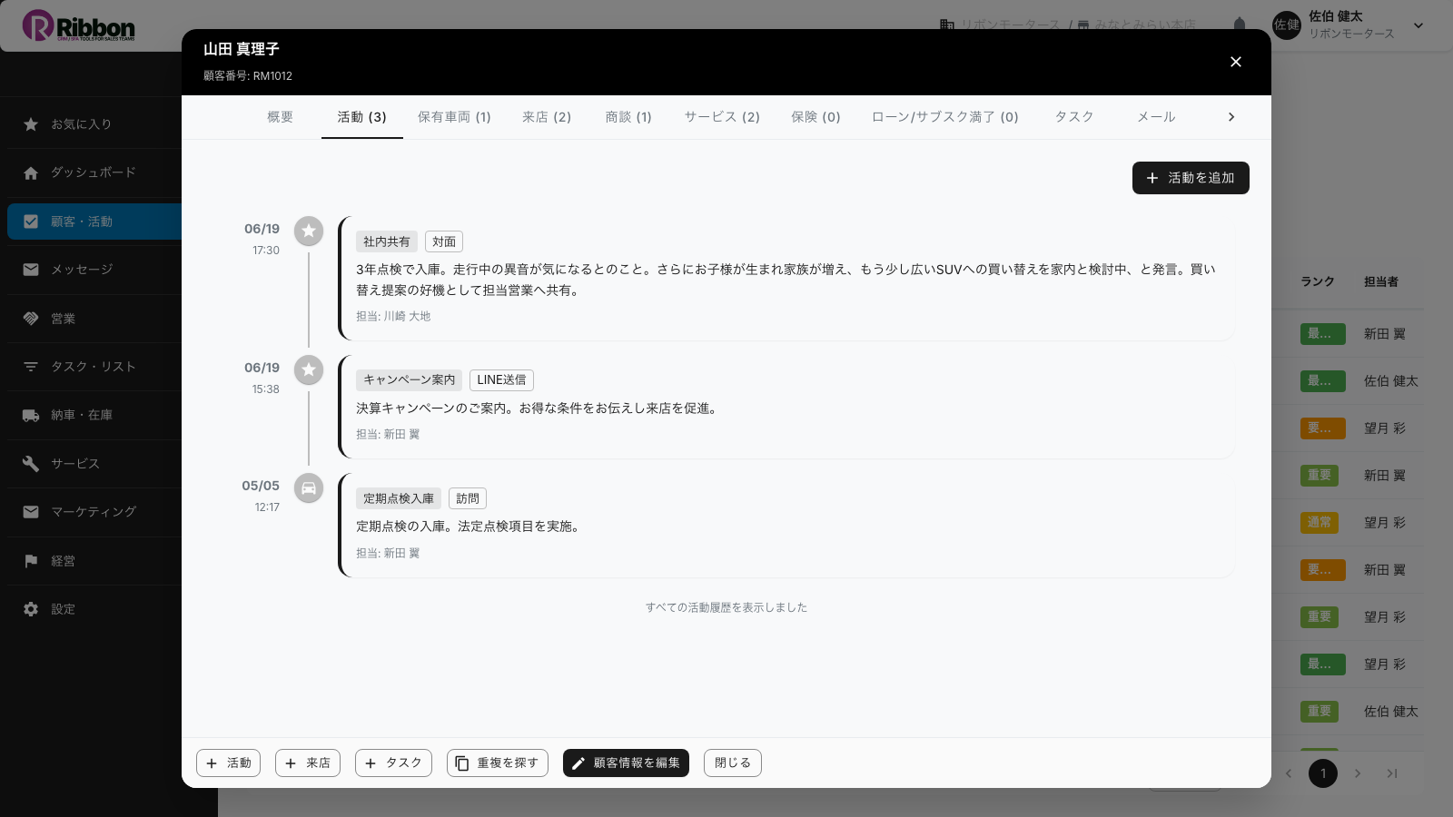Click footer 来店 add button
1453x817 pixels.
(x=308, y=763)
